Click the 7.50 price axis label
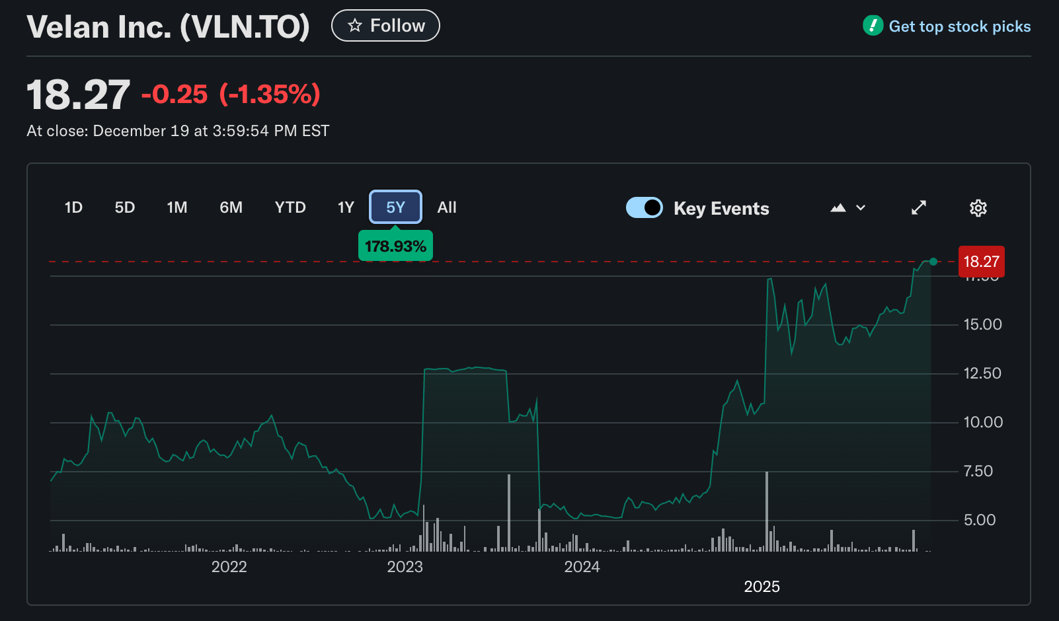The width and height of the screenshot is (1059, 621). pos(978,471)
